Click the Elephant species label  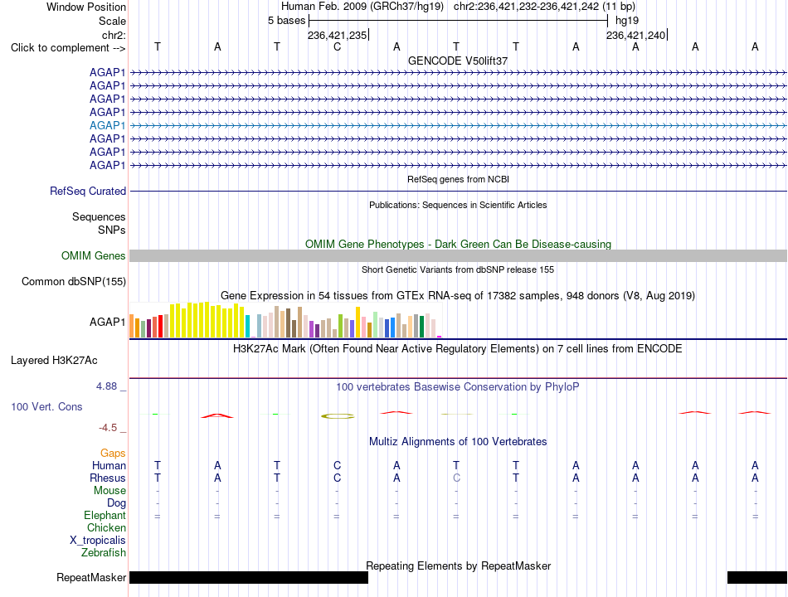point(105,516)
